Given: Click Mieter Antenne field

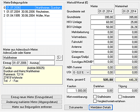Looking at the screenshot, I should click(x=103, y=47).
